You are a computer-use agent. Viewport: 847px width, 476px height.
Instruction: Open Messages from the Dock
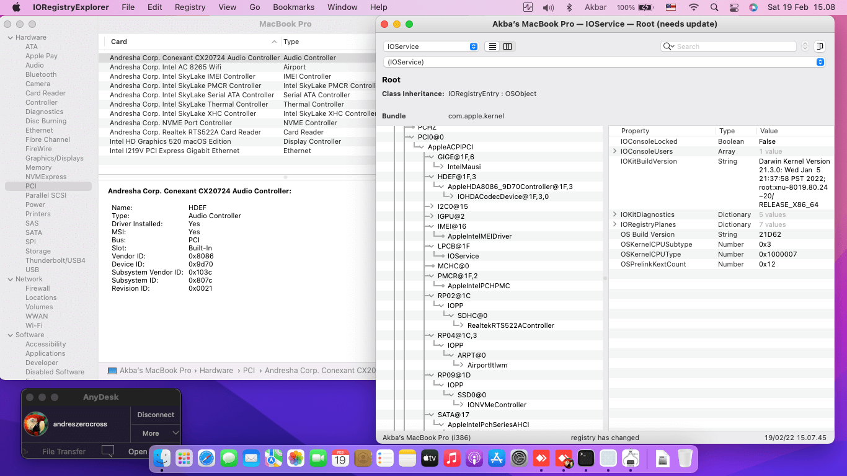click(229, 458)
